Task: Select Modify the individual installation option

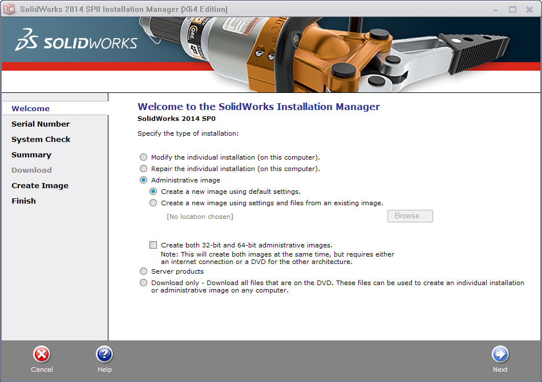Action: [x=143, y=157]
